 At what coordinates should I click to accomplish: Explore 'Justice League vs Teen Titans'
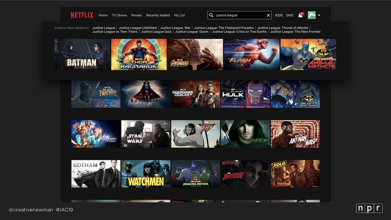click(115, 32)
